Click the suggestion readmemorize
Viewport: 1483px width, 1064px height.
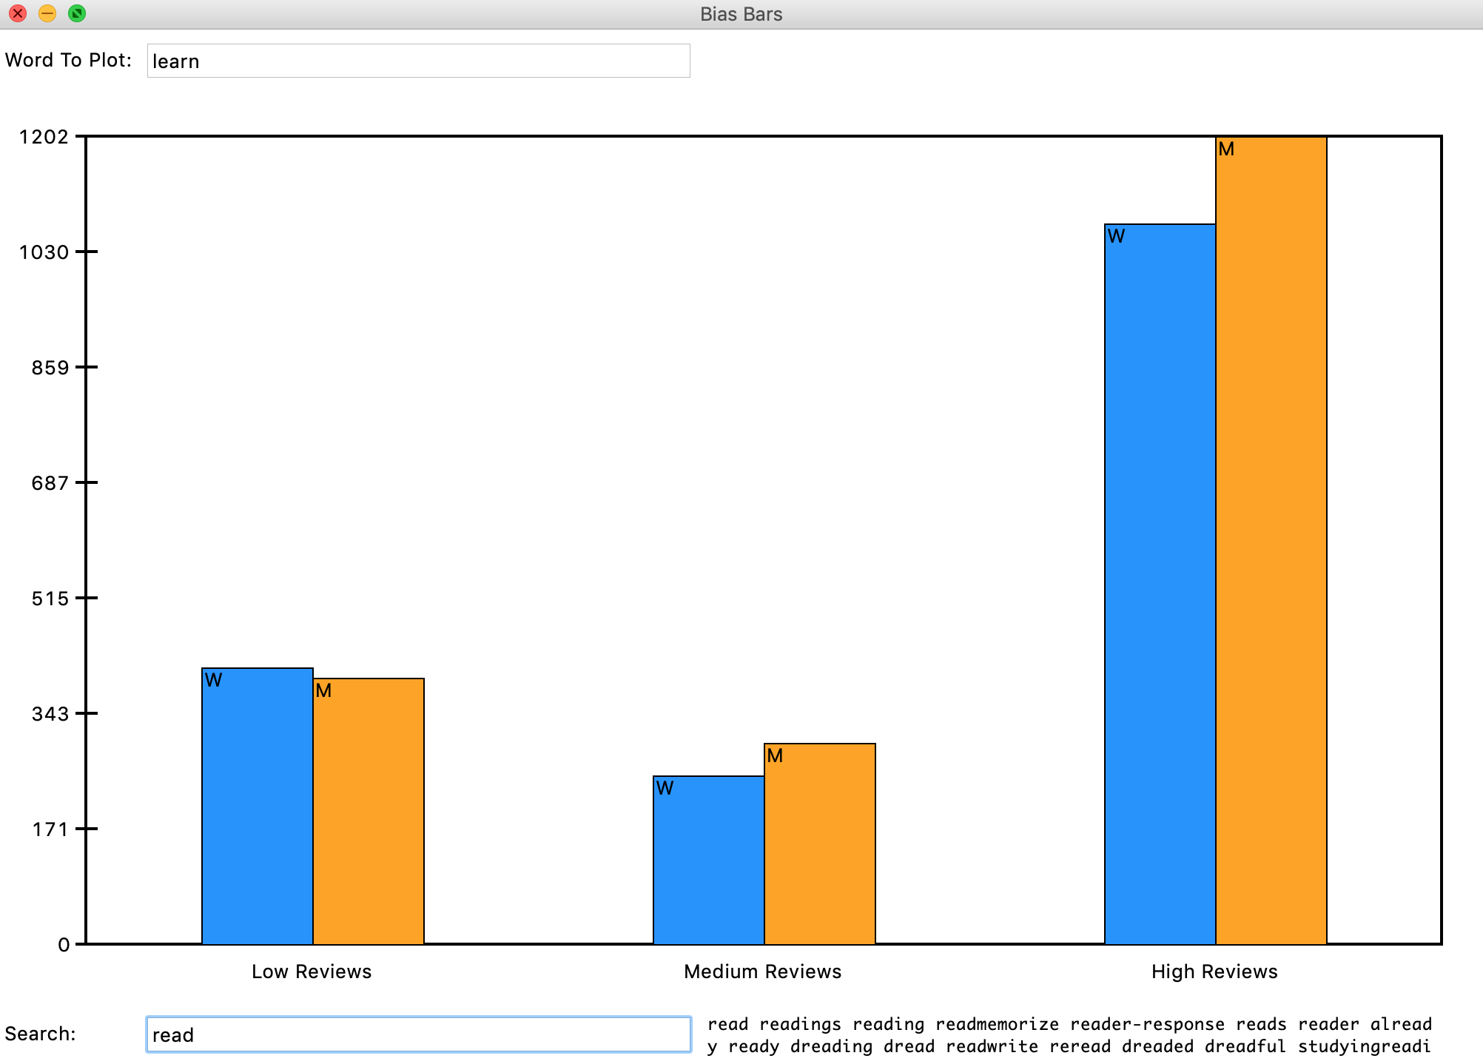click(x=996, y=1025)
